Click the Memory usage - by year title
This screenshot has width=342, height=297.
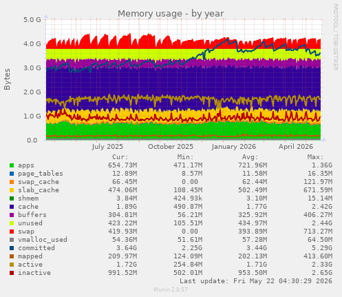(x=171, y=14)
